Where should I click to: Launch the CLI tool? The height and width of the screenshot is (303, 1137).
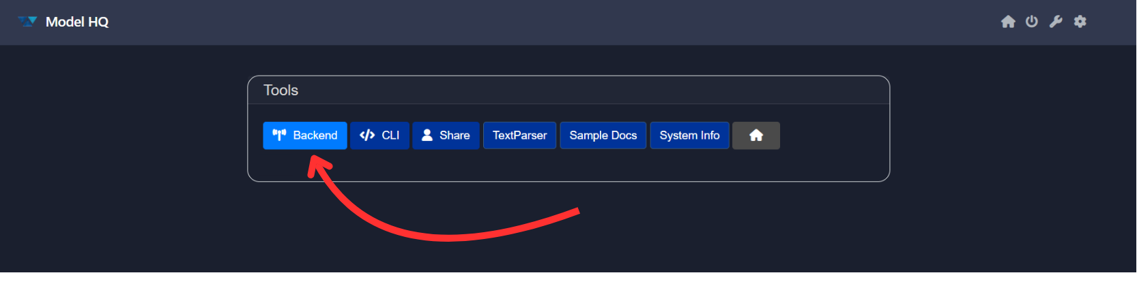pos(390,135)
